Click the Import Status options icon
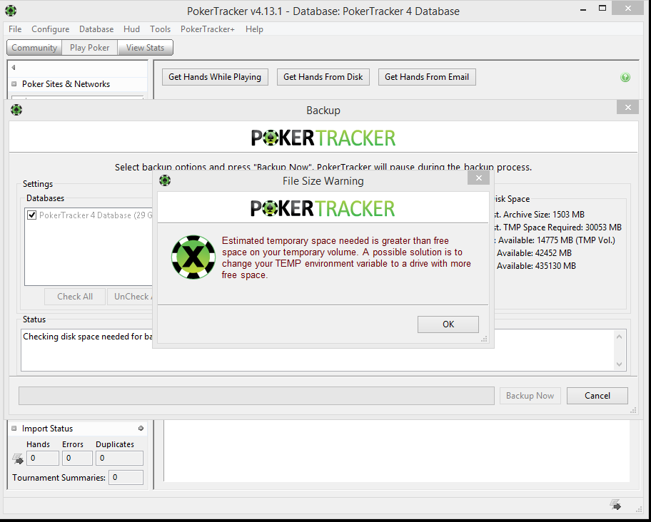This screenshot has width=651, height=522. tap(141, 429)
